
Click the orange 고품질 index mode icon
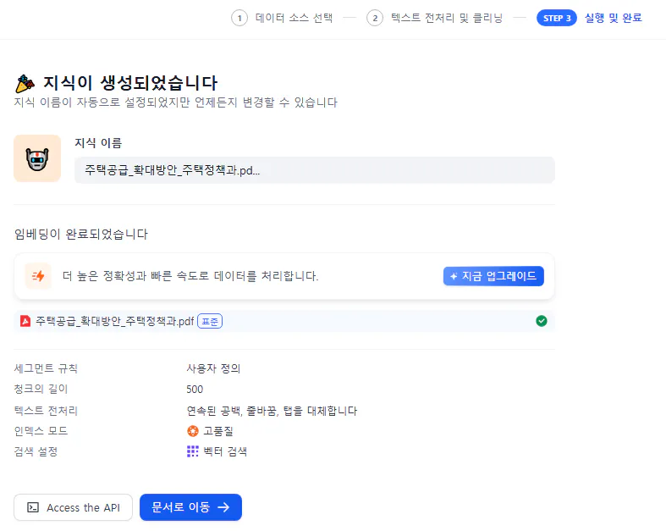point(193,431)
